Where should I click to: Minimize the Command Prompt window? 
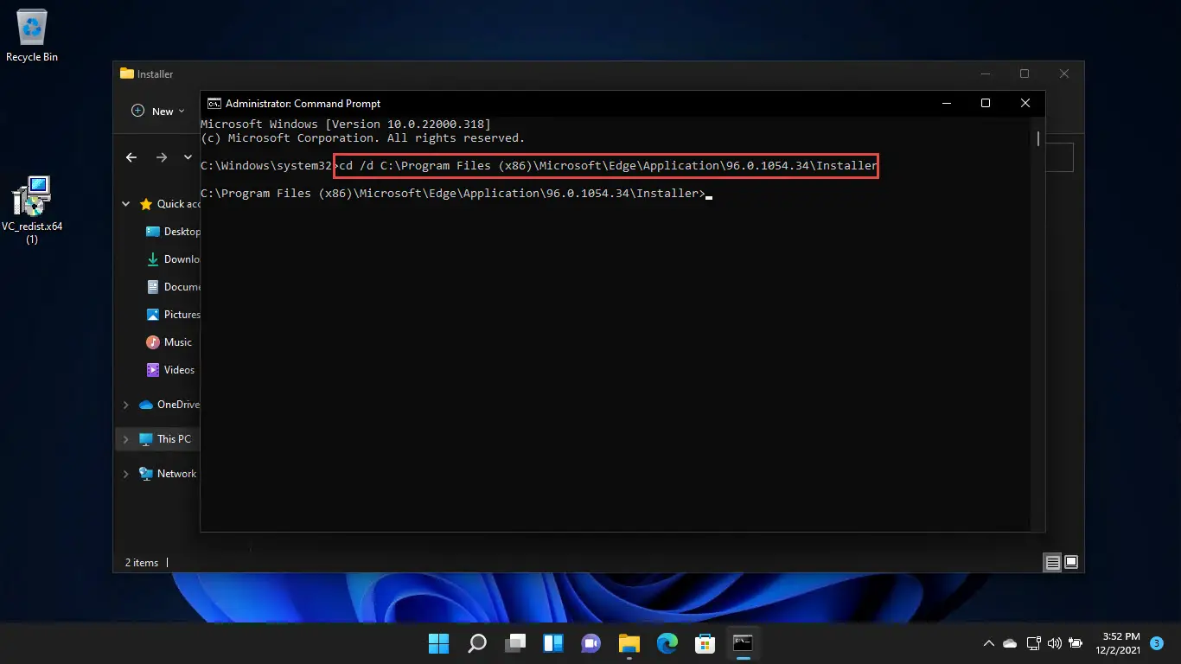pyautogui.click(x=945, y=103)
